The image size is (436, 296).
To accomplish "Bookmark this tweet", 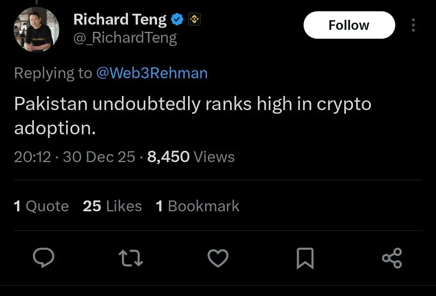I will tap(305, 258).
